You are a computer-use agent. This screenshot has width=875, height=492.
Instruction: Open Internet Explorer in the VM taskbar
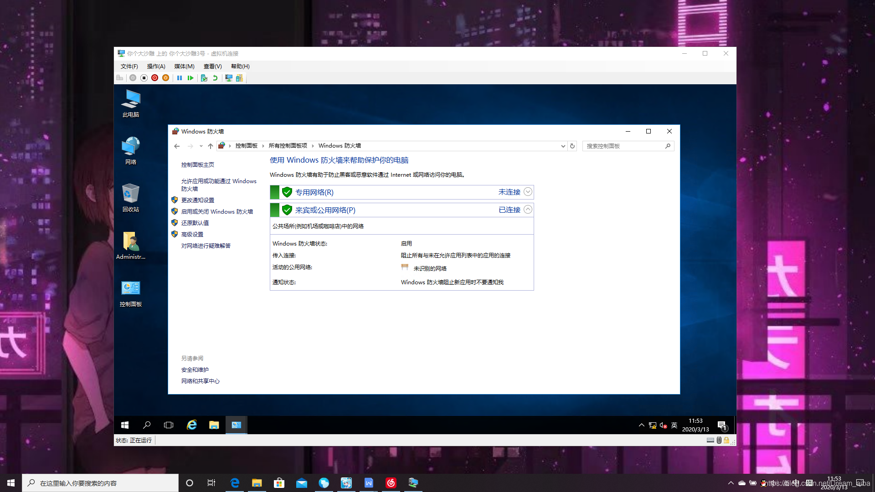(192, 425)
